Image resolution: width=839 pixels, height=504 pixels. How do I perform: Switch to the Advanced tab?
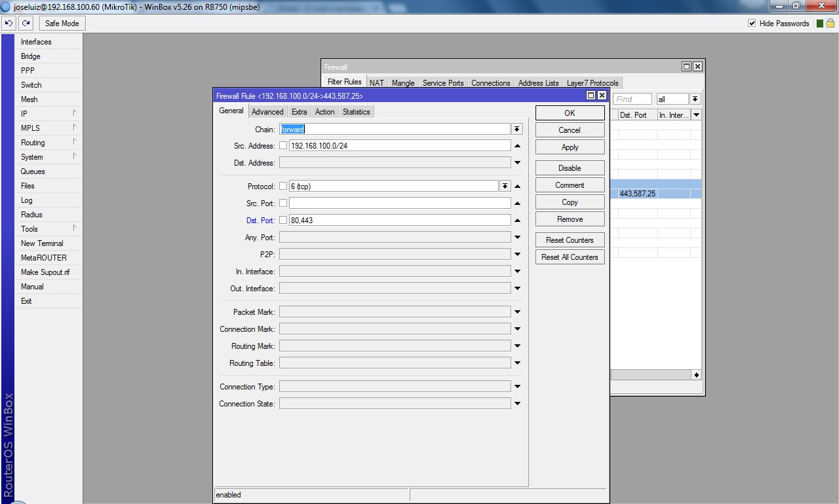coord(267,112)
